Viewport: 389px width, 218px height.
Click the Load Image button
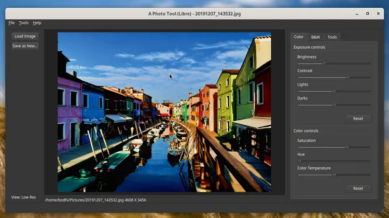tap(25, 36)
